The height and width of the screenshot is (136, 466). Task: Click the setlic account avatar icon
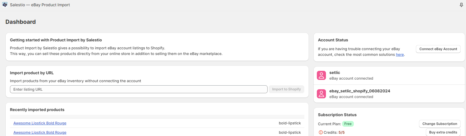pyautogui.click(x=321, y=75)
